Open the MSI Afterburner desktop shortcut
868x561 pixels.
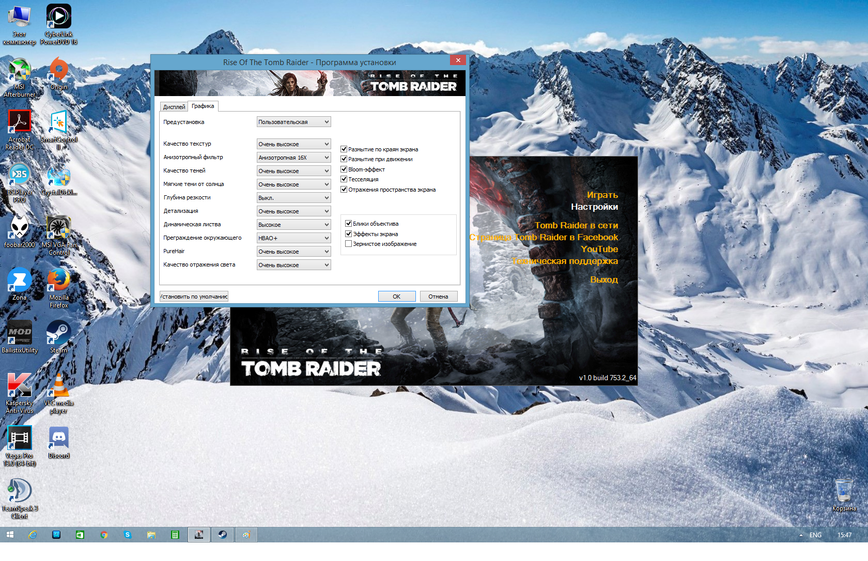click(20, 77)
